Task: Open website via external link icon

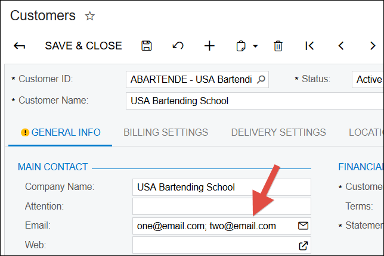Action: [x=303, y=245]
